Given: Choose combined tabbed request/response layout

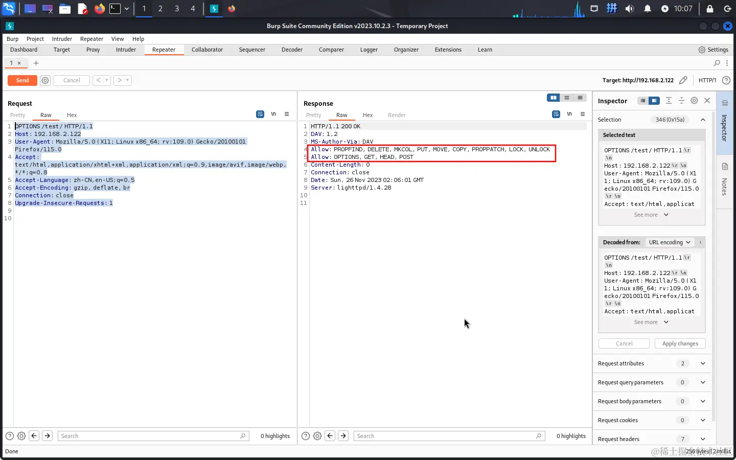Looking at the screenshot, I should tap(580, 98).
